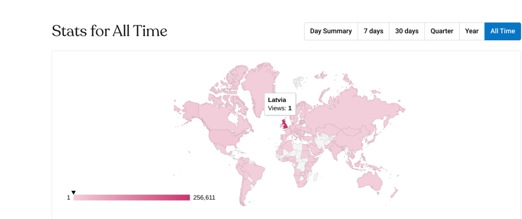522x219 pixels.
Task: Select the All Time button
Action: 503,31
